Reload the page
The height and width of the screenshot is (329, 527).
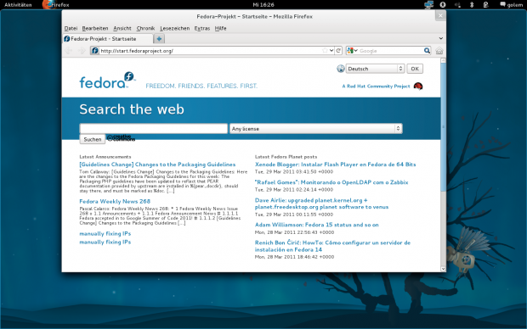(338, 51)
